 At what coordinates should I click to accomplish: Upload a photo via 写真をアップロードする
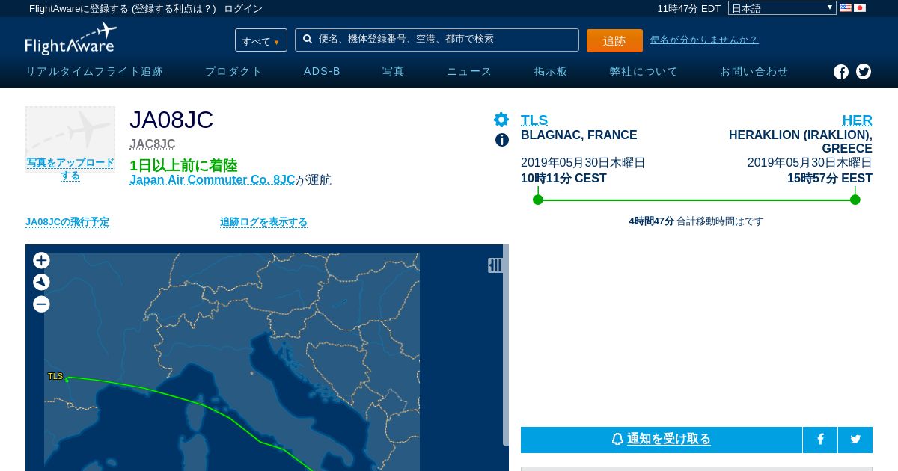coord(70,169)
